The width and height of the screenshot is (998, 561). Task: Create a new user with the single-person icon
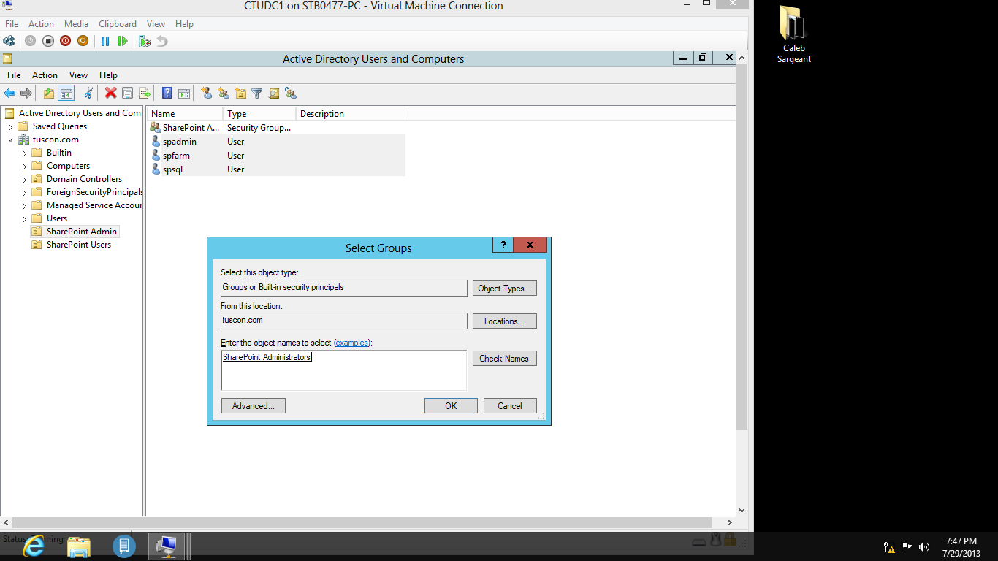(207, 93)
